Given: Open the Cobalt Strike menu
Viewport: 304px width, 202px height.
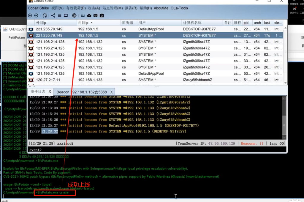Looking at the screenshot, I should (38, 8).
